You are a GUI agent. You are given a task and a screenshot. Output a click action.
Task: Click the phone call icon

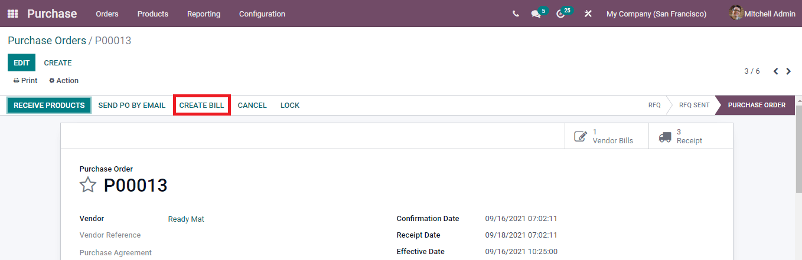516,14
